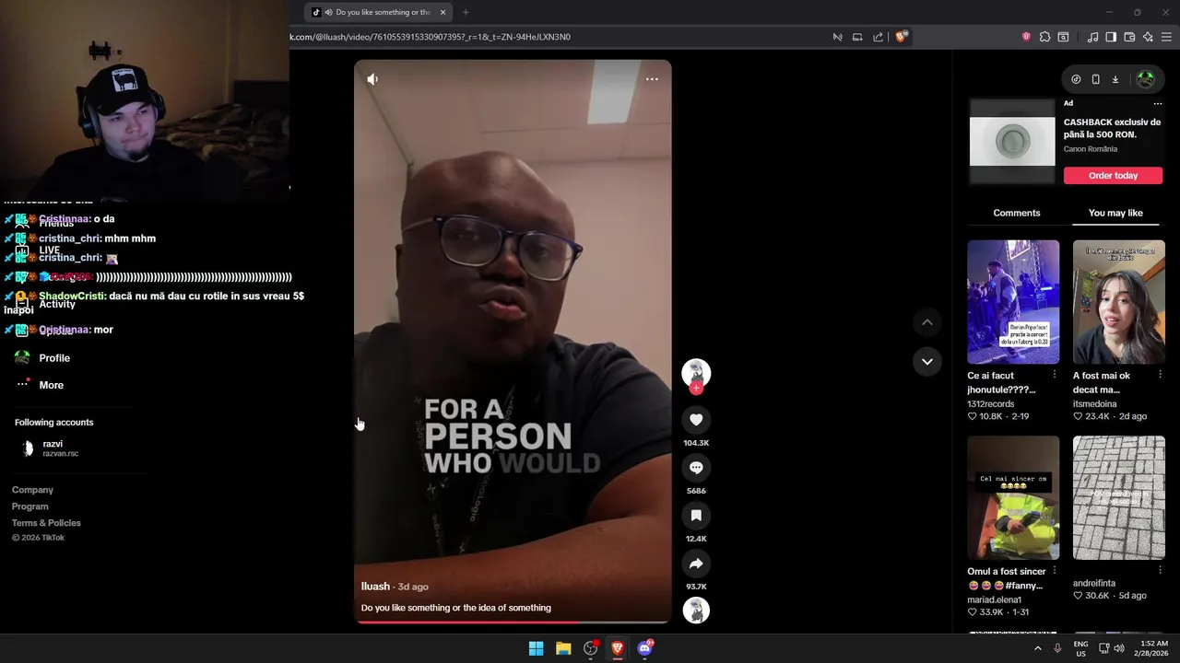Click the phone app icon in top pill

coord(1095,79)
